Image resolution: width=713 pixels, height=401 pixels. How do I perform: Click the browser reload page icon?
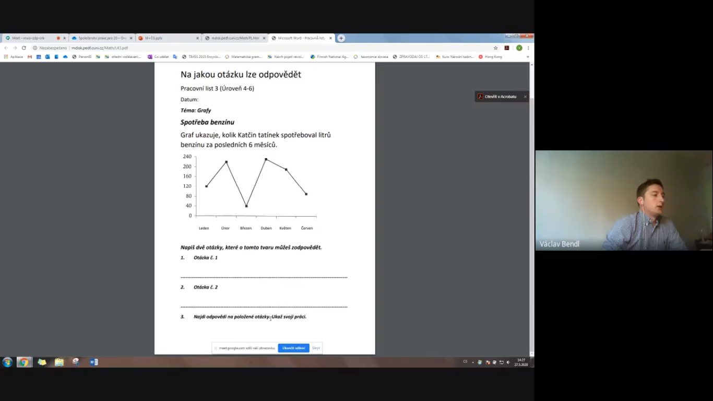click(x=23, y=48)
